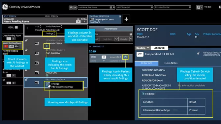Open the Modality filter dropdown
221x124 pixels.
pyautogui.click(x=131, y=39)
